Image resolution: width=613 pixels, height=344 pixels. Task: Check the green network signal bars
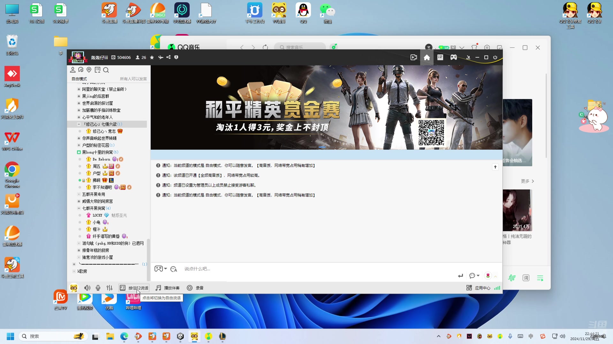497,288
